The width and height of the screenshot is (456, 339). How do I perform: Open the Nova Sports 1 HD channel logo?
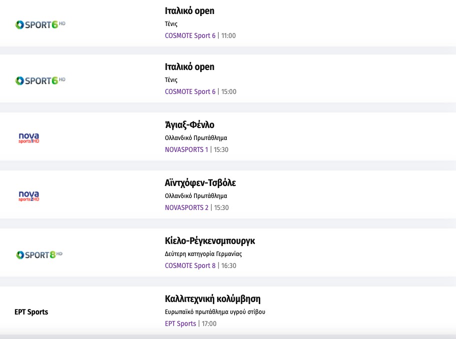click(29, 138)
